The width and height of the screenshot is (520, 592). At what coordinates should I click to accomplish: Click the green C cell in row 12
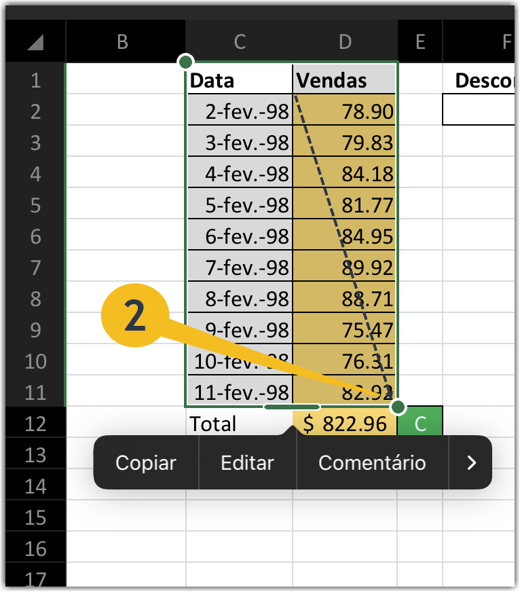(420, 422)
